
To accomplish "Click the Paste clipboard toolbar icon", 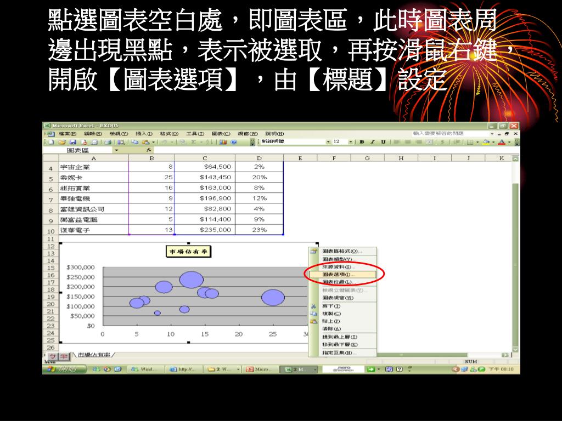I will [145, 142].
